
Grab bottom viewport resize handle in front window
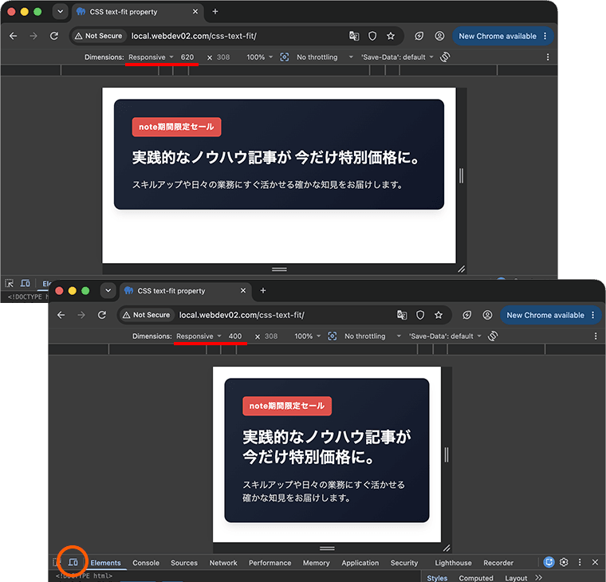point(327,548)
